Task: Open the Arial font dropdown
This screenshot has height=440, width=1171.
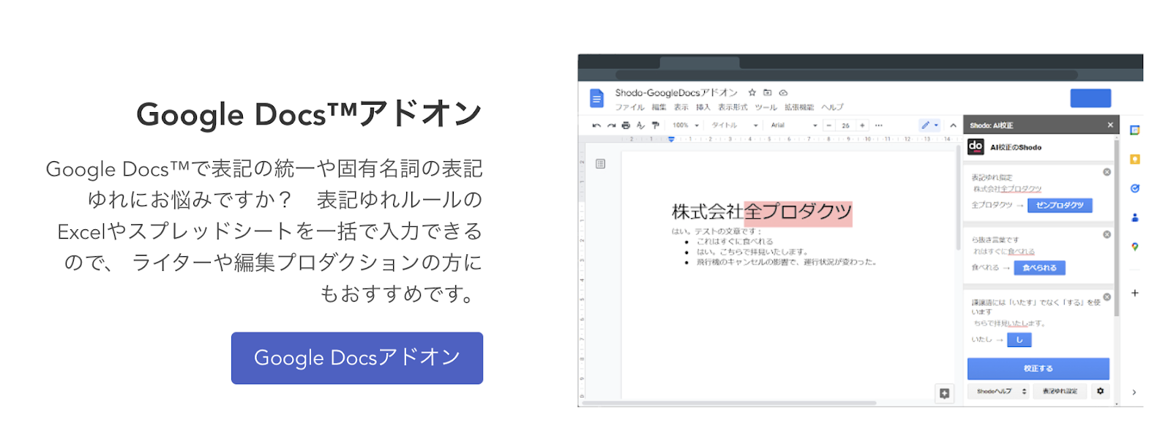Action: tap(794, 125)
